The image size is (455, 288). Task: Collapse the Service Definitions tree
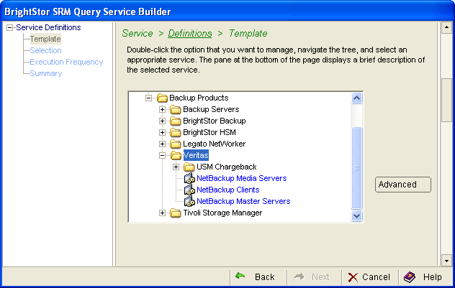tap(10, 28)
